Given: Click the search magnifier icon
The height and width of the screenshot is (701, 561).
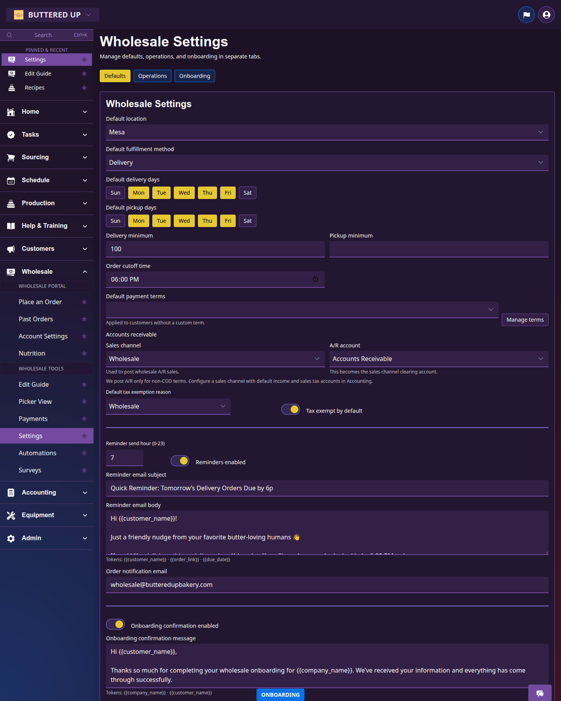Looking at the screenshot, I should point(9,35).
